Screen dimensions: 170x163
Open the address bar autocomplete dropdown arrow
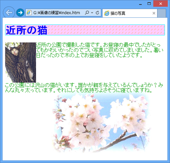click(92, 13)
